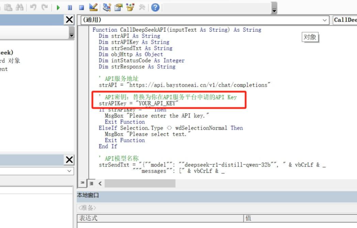Click the API模型名称 comment line

coord(119,158)
